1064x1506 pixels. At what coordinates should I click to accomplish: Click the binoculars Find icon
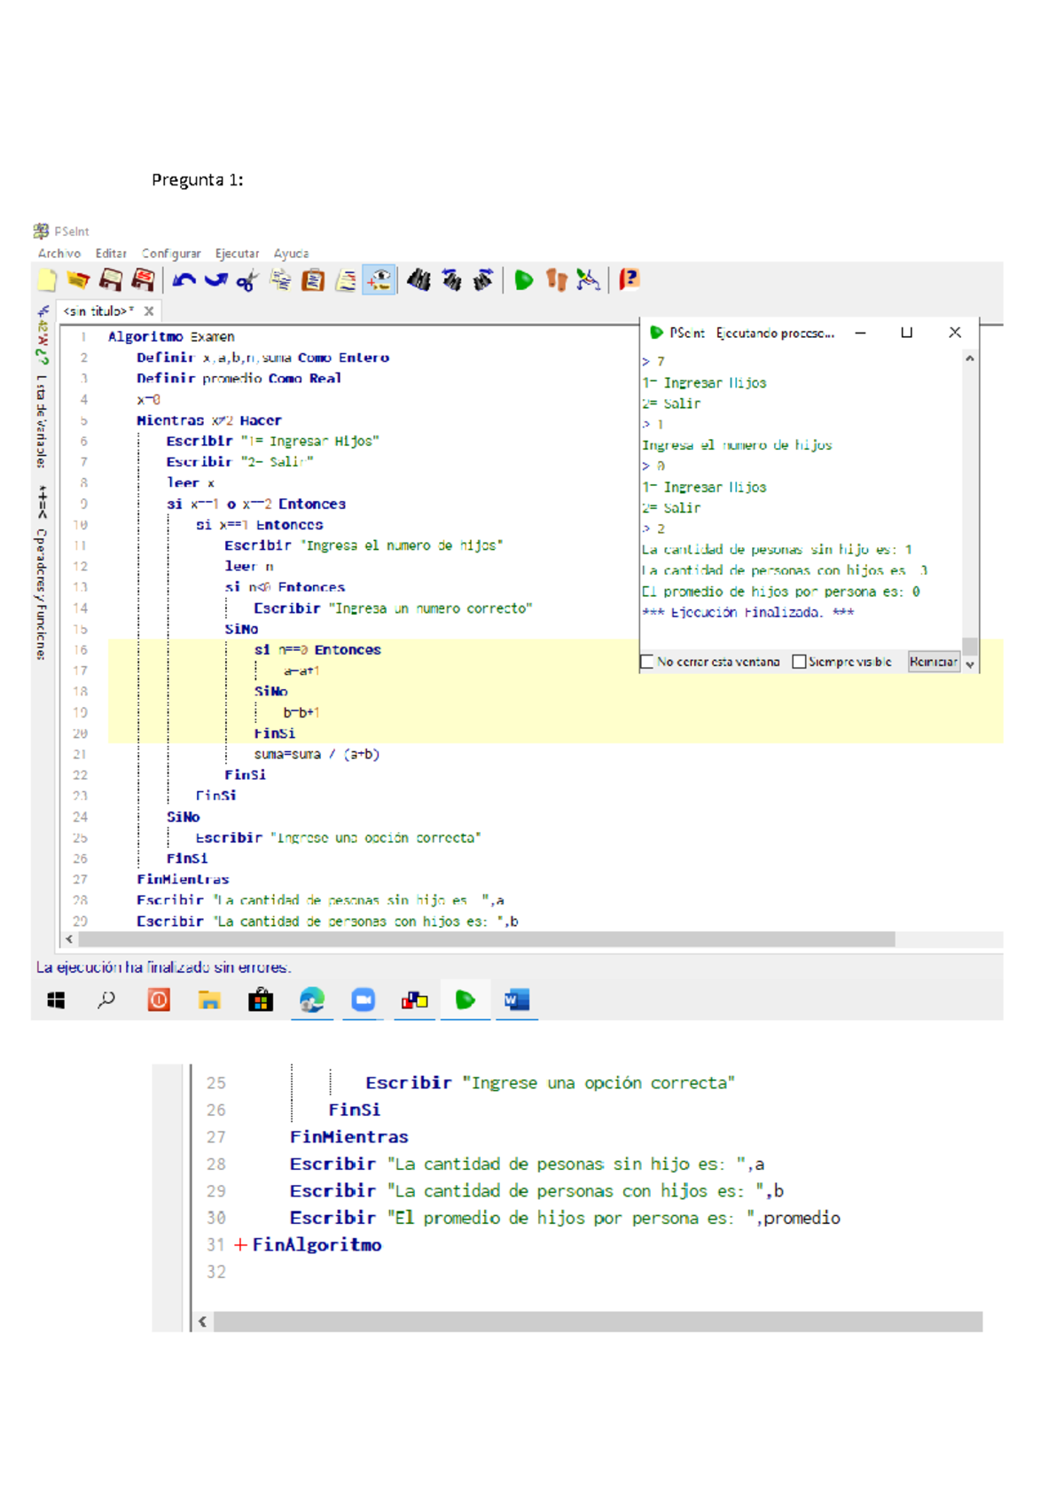(419, 281)
